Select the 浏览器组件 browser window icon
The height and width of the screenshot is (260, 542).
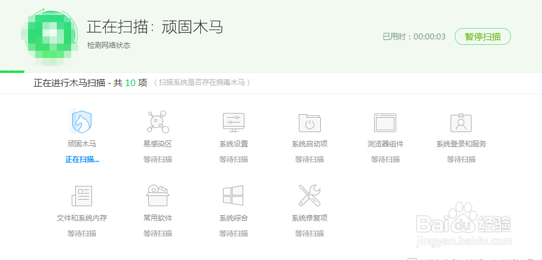(x=385, y=123)
